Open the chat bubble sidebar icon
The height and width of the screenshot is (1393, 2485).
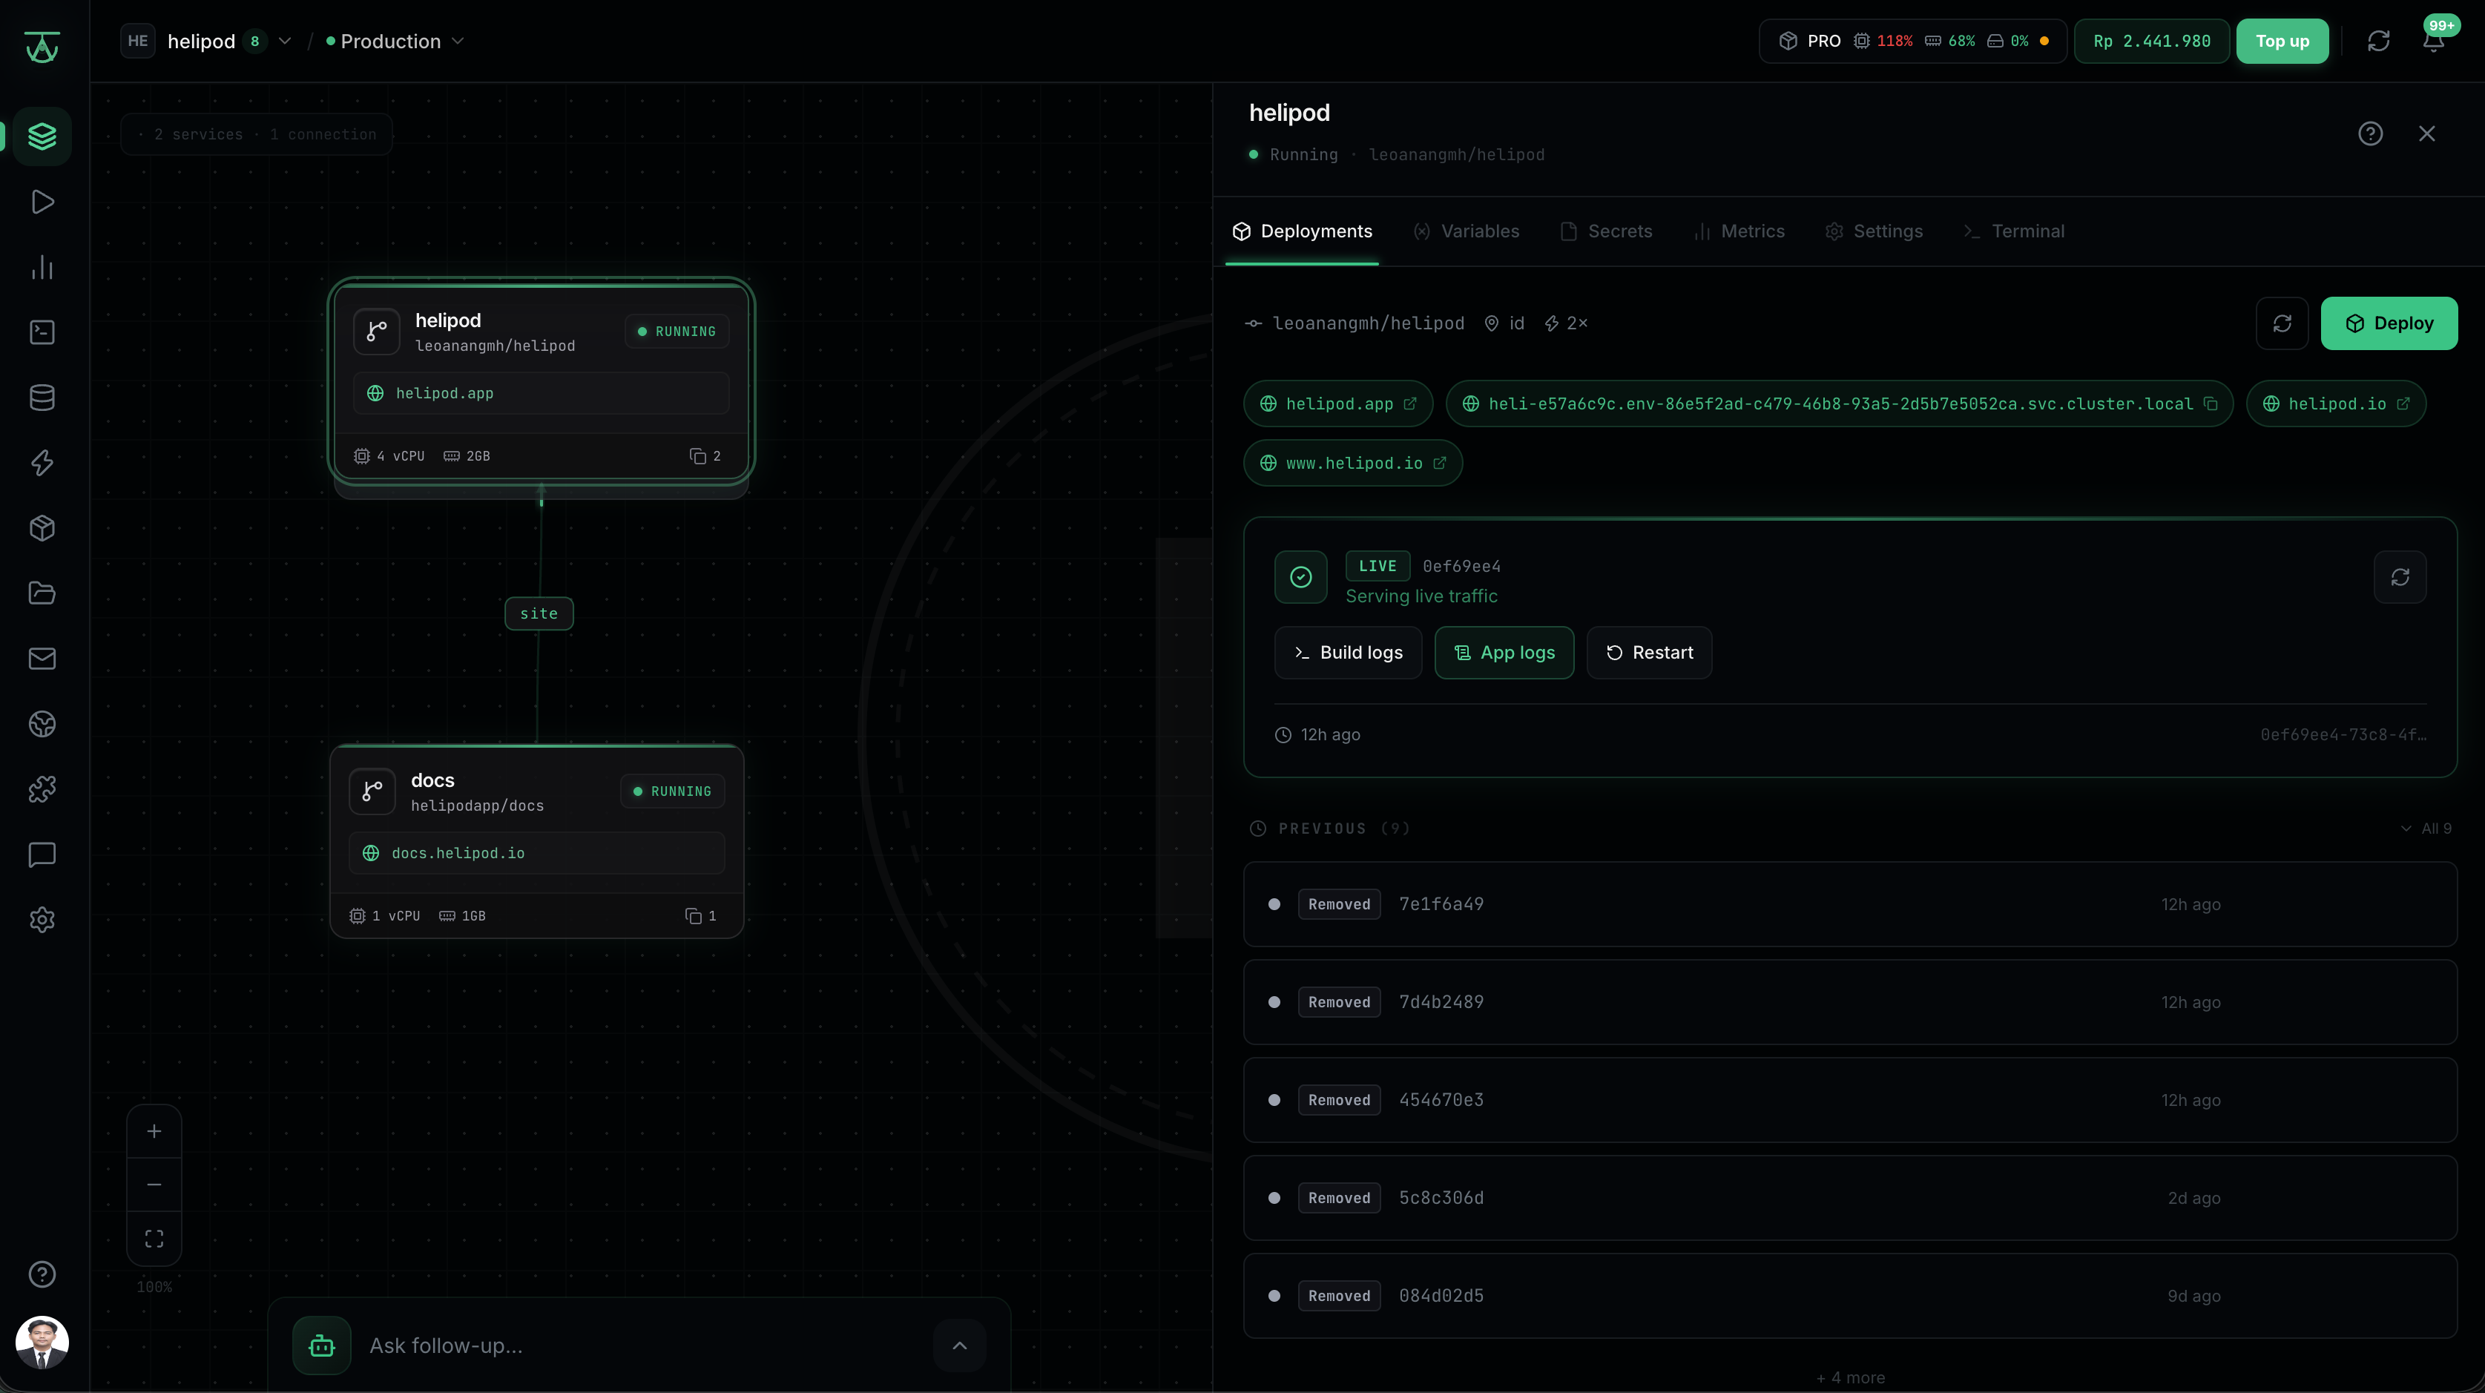coord(42,854)
